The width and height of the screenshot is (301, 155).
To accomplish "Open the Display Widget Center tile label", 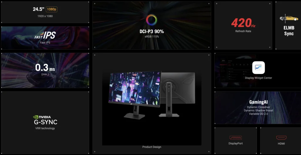I will click(x=258, y=78).
